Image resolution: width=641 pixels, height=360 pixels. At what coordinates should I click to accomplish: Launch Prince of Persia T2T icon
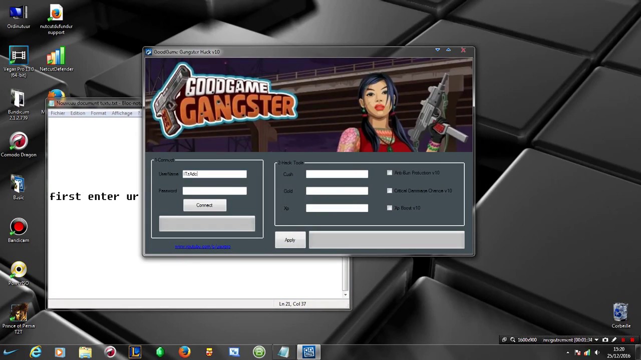[x=19, y=319]
